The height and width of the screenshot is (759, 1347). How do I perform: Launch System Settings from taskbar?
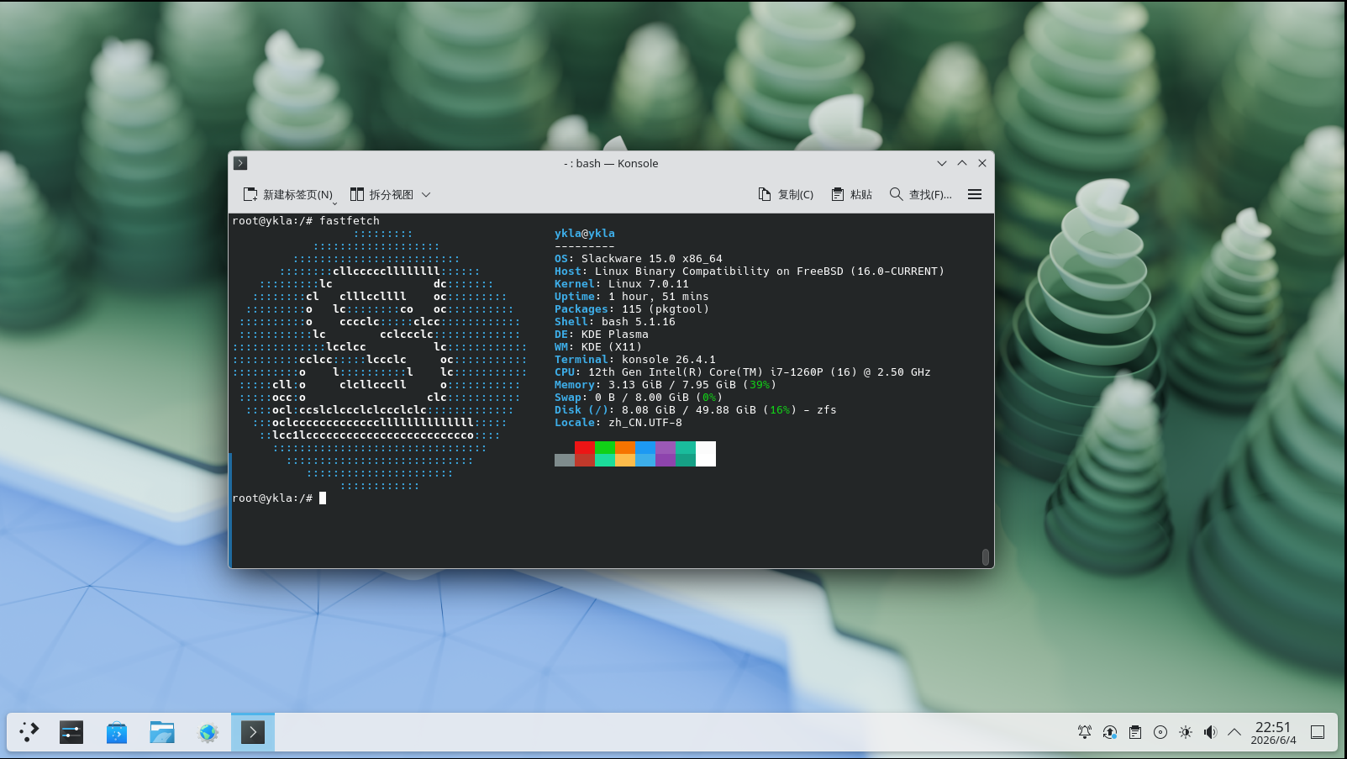pos(71,732)
